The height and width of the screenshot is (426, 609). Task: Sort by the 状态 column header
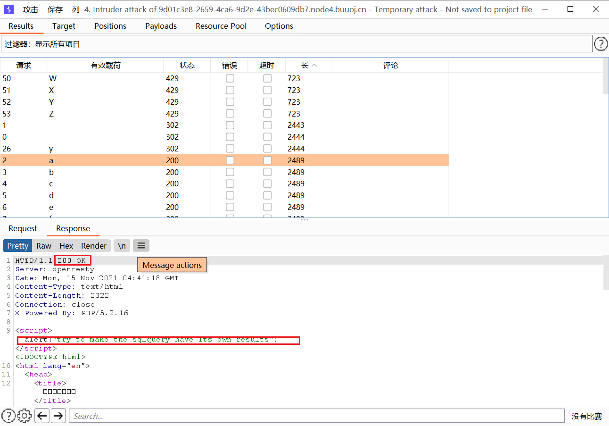187,66
